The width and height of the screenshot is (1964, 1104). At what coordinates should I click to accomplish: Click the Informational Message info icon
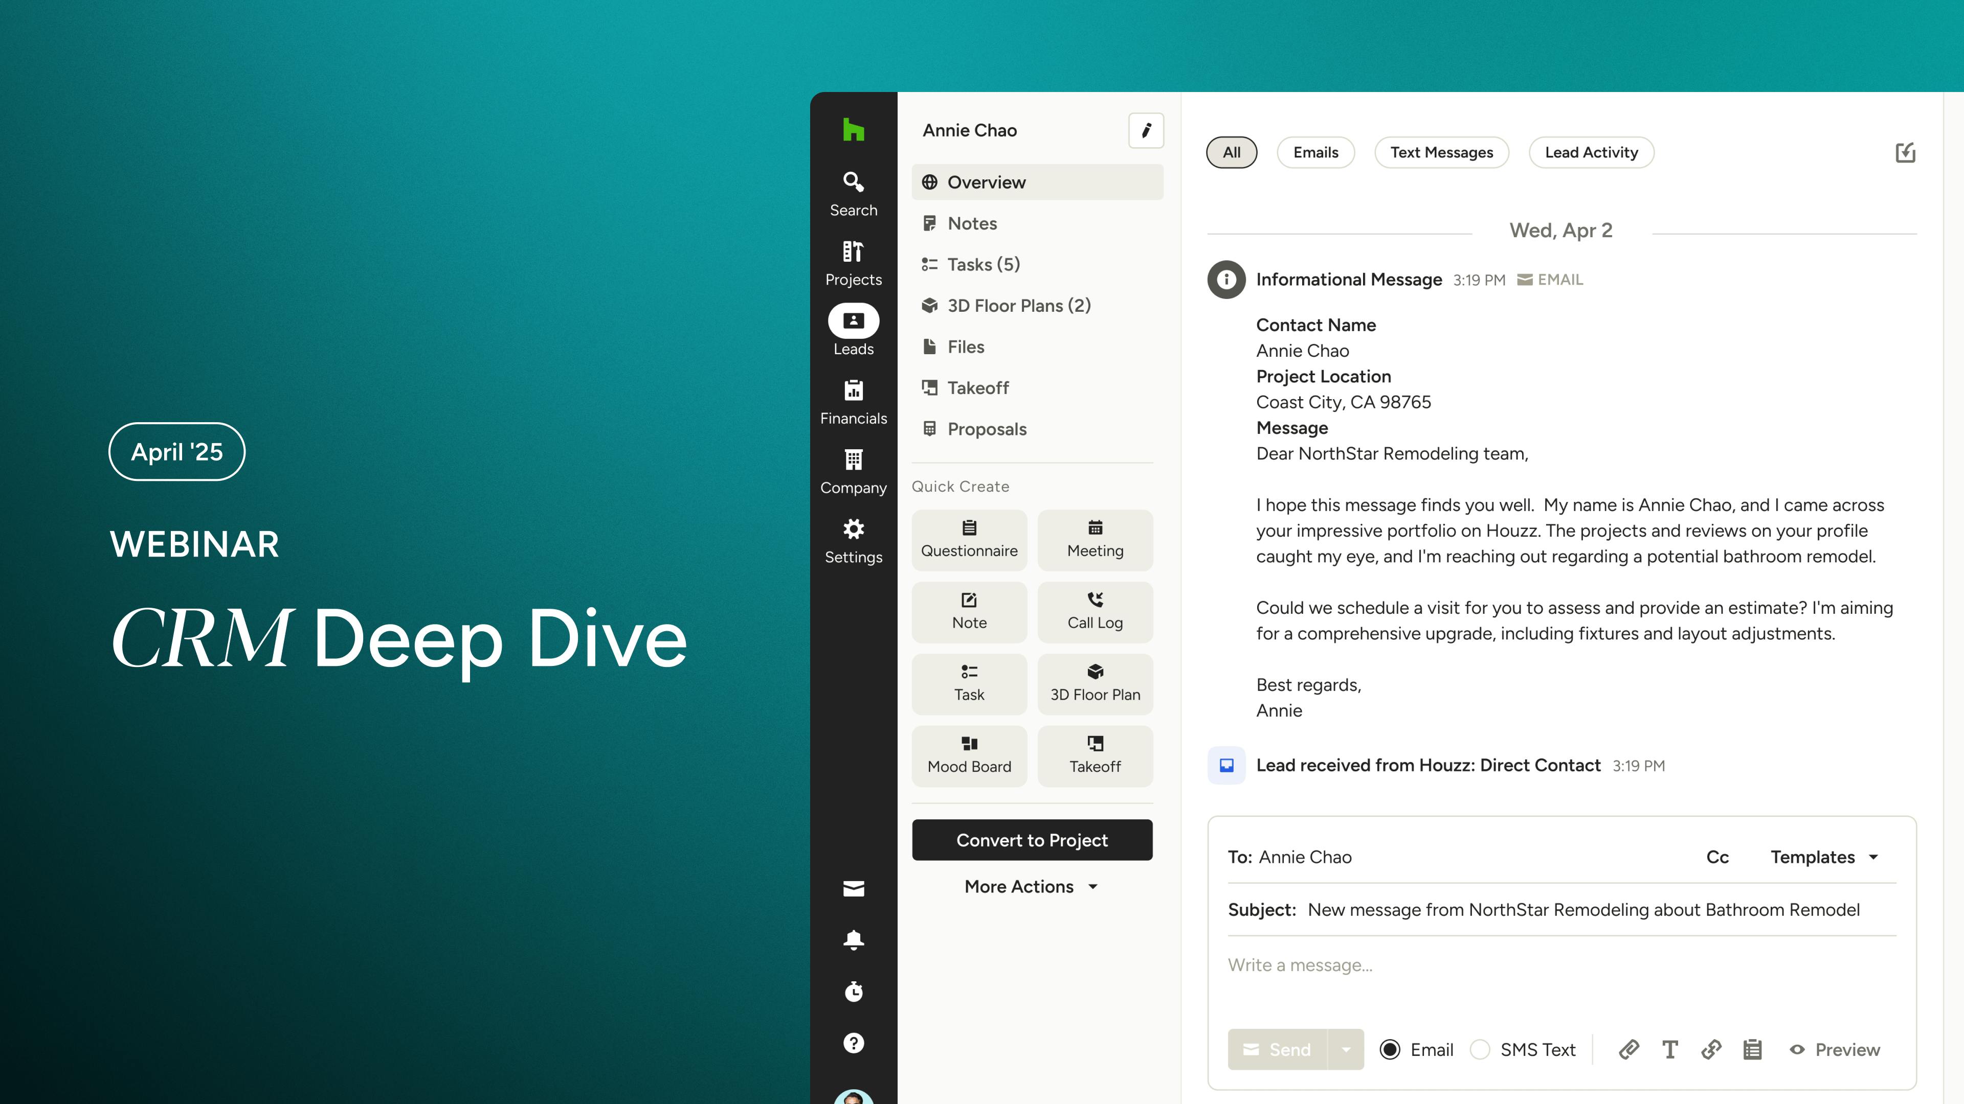1226,280
